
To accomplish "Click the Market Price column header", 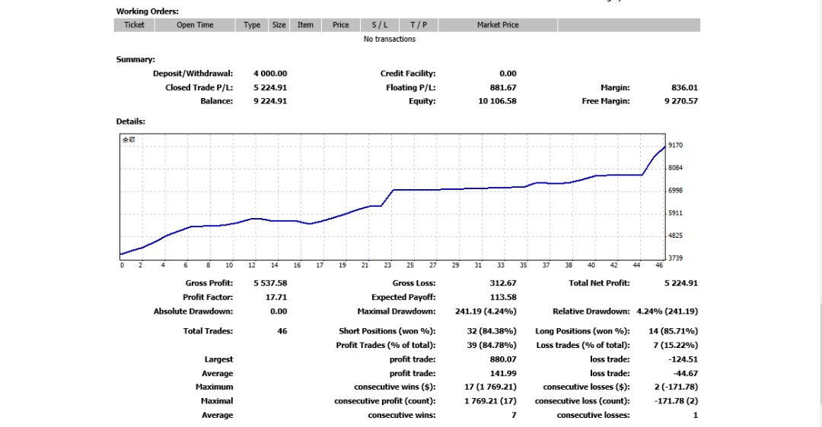I will [x=498, y=25].
